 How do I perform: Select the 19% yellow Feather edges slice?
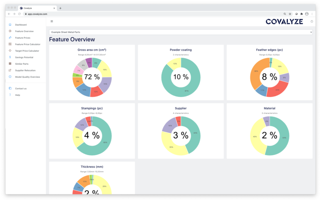point(280,66)
